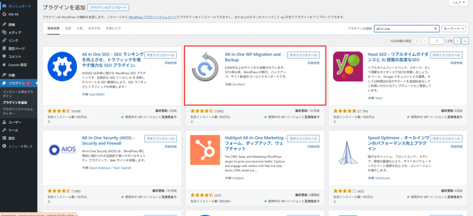Open the キーワード search type dropdown
Image resolution: width=473 pixels, height=216 pixels.
click(453, 29)
